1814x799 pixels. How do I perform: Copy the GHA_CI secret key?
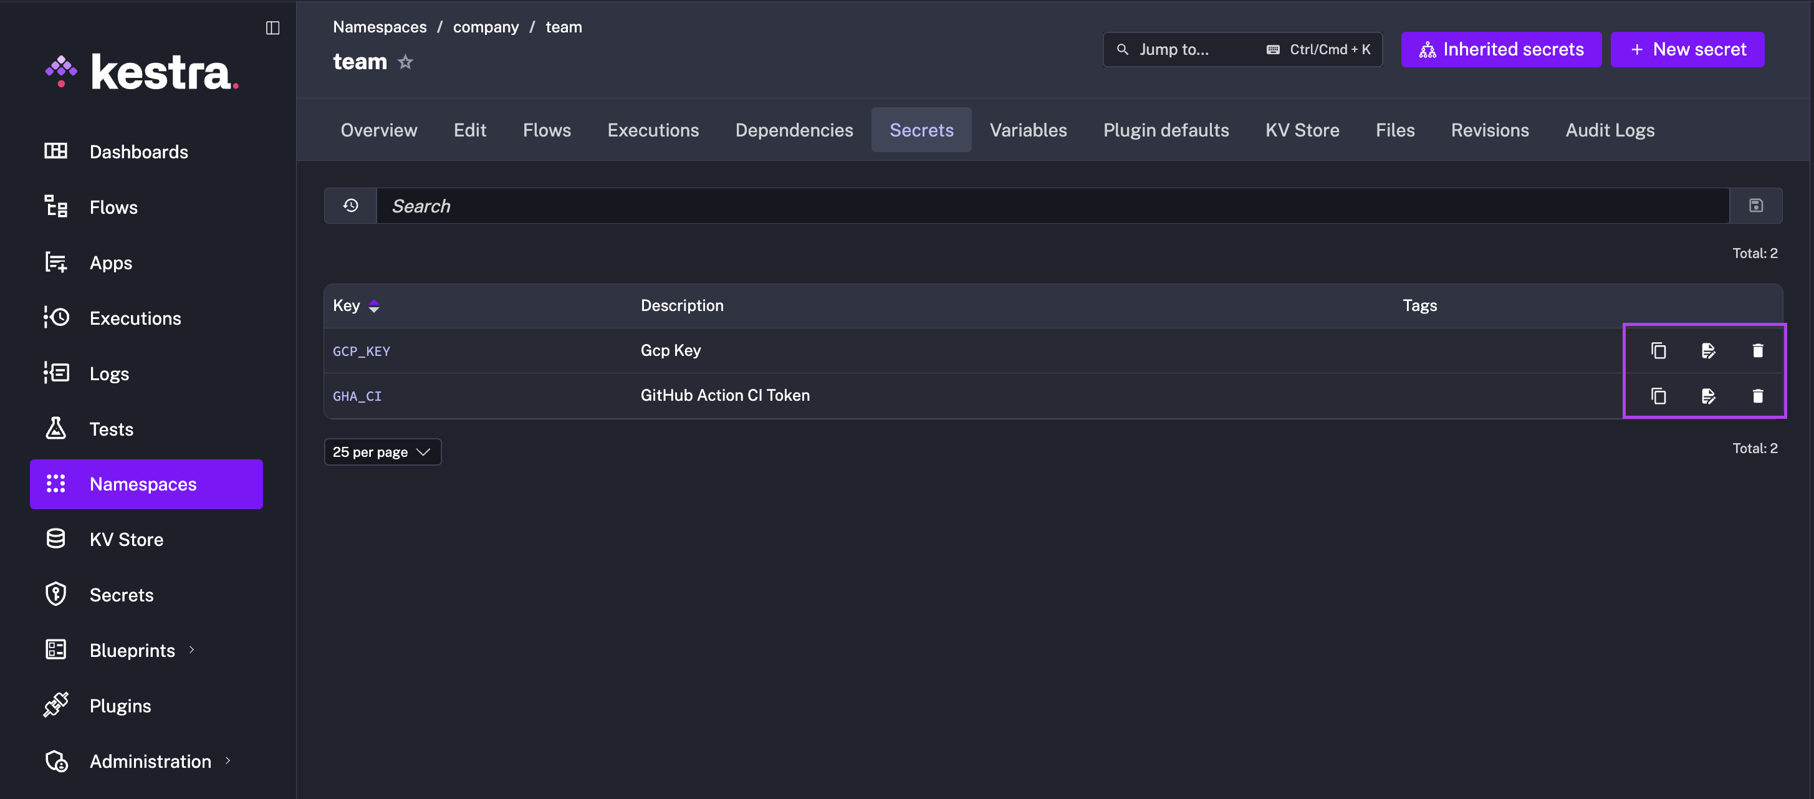click(1658, 396)
